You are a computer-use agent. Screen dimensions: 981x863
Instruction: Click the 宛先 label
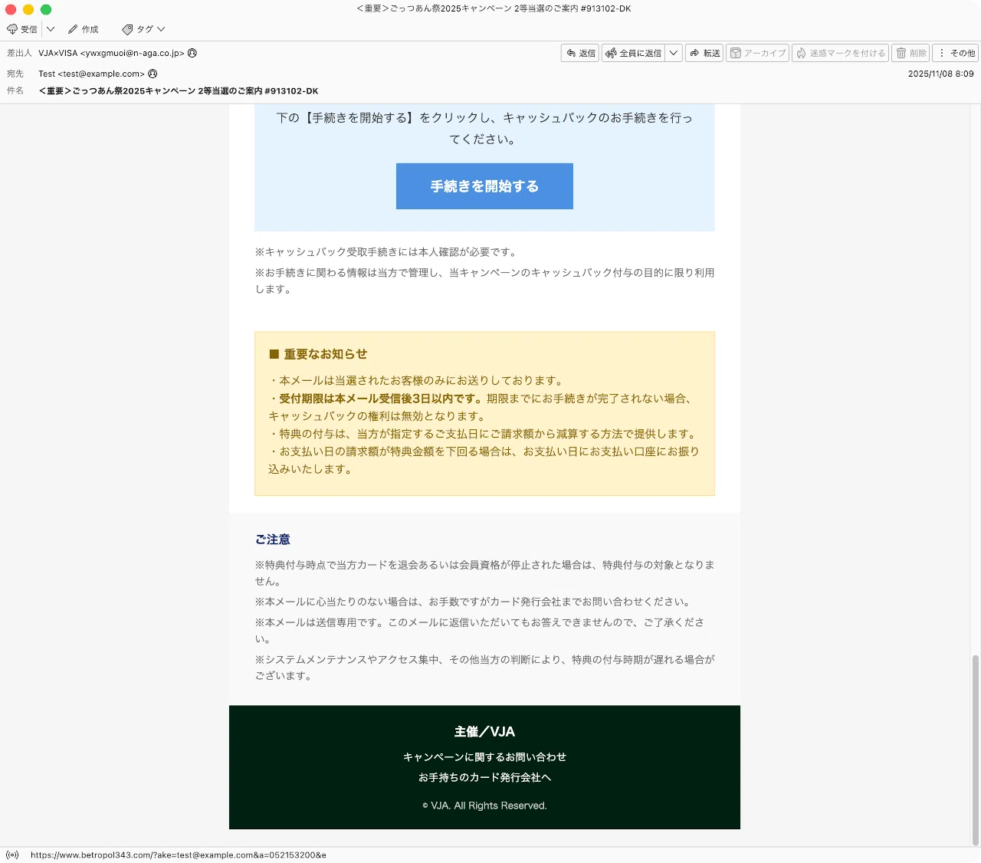[15, 74]
